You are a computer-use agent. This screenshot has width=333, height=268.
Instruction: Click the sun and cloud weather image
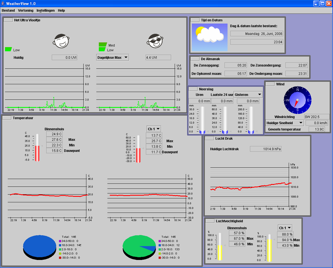tap(210, 37)
